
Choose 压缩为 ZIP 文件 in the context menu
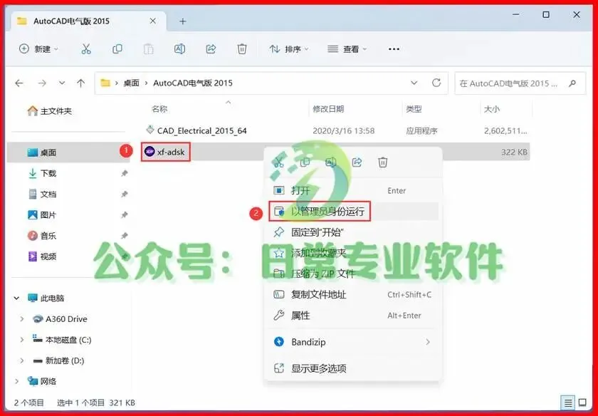point(353,274)
